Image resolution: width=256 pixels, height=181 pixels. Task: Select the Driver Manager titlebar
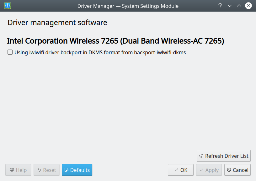tap(128, 5)
